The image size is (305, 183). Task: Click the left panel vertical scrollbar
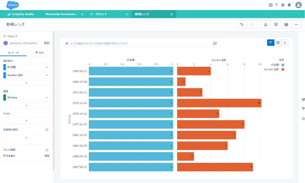point(54,101)
